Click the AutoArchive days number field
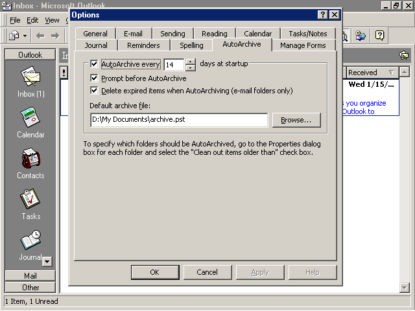Image resolution: width=415 pixels, height=311 pixels. (x=174, y=65)
